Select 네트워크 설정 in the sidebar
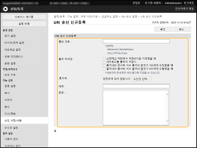 point(13,50)
